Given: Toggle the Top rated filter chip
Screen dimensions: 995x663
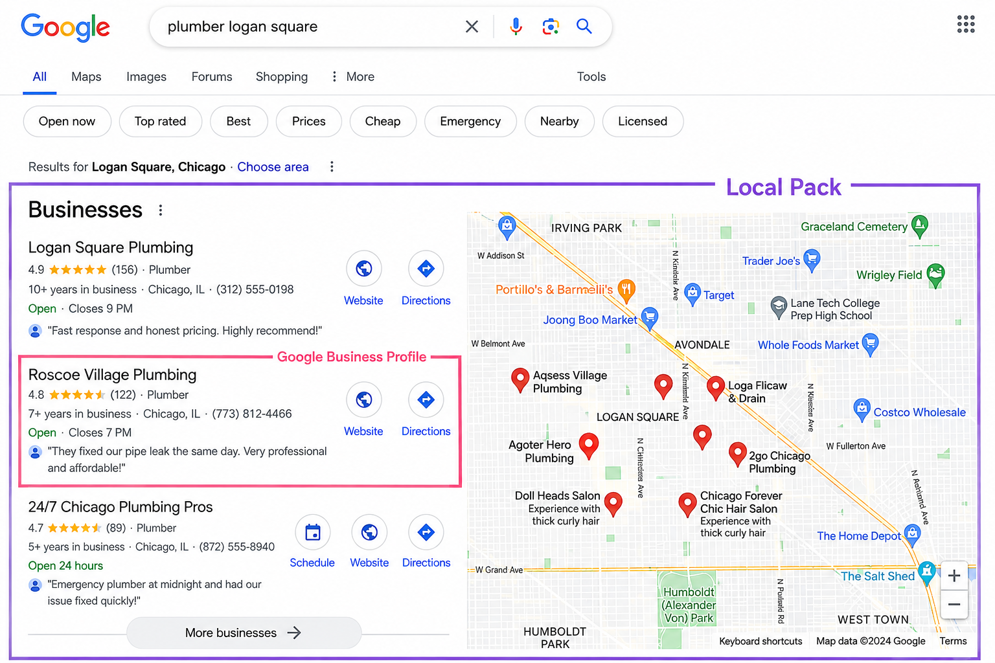Looking at the screenshot, I should [160, 121].
